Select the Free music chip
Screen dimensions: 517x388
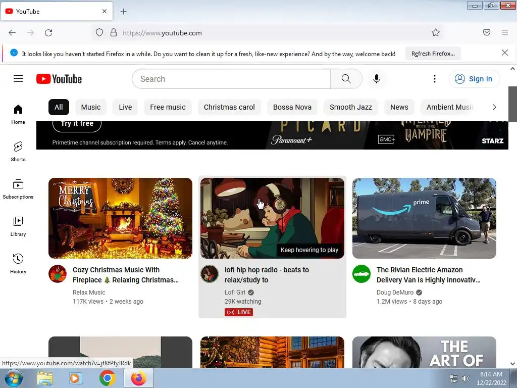pyautogui.click(x=168, y=107)
